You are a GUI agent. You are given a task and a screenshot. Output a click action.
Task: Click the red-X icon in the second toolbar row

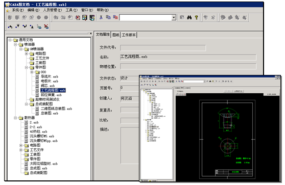[46, 27]
